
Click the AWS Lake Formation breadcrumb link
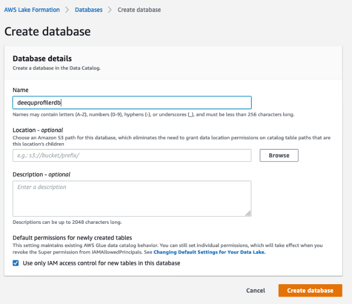click(32, 10)
